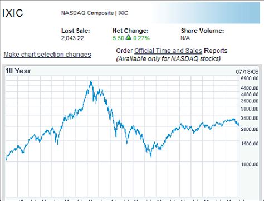The width and height of the screenshot is (264, 201).
Task: Click the green up-arrow net change icon
Action: tap(128, 38)
